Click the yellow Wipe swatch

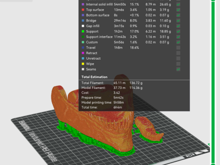[x=83, y=64]
